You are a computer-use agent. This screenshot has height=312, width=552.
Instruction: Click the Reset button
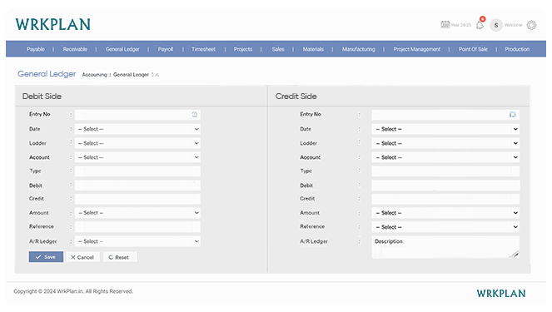click(120, 257)
